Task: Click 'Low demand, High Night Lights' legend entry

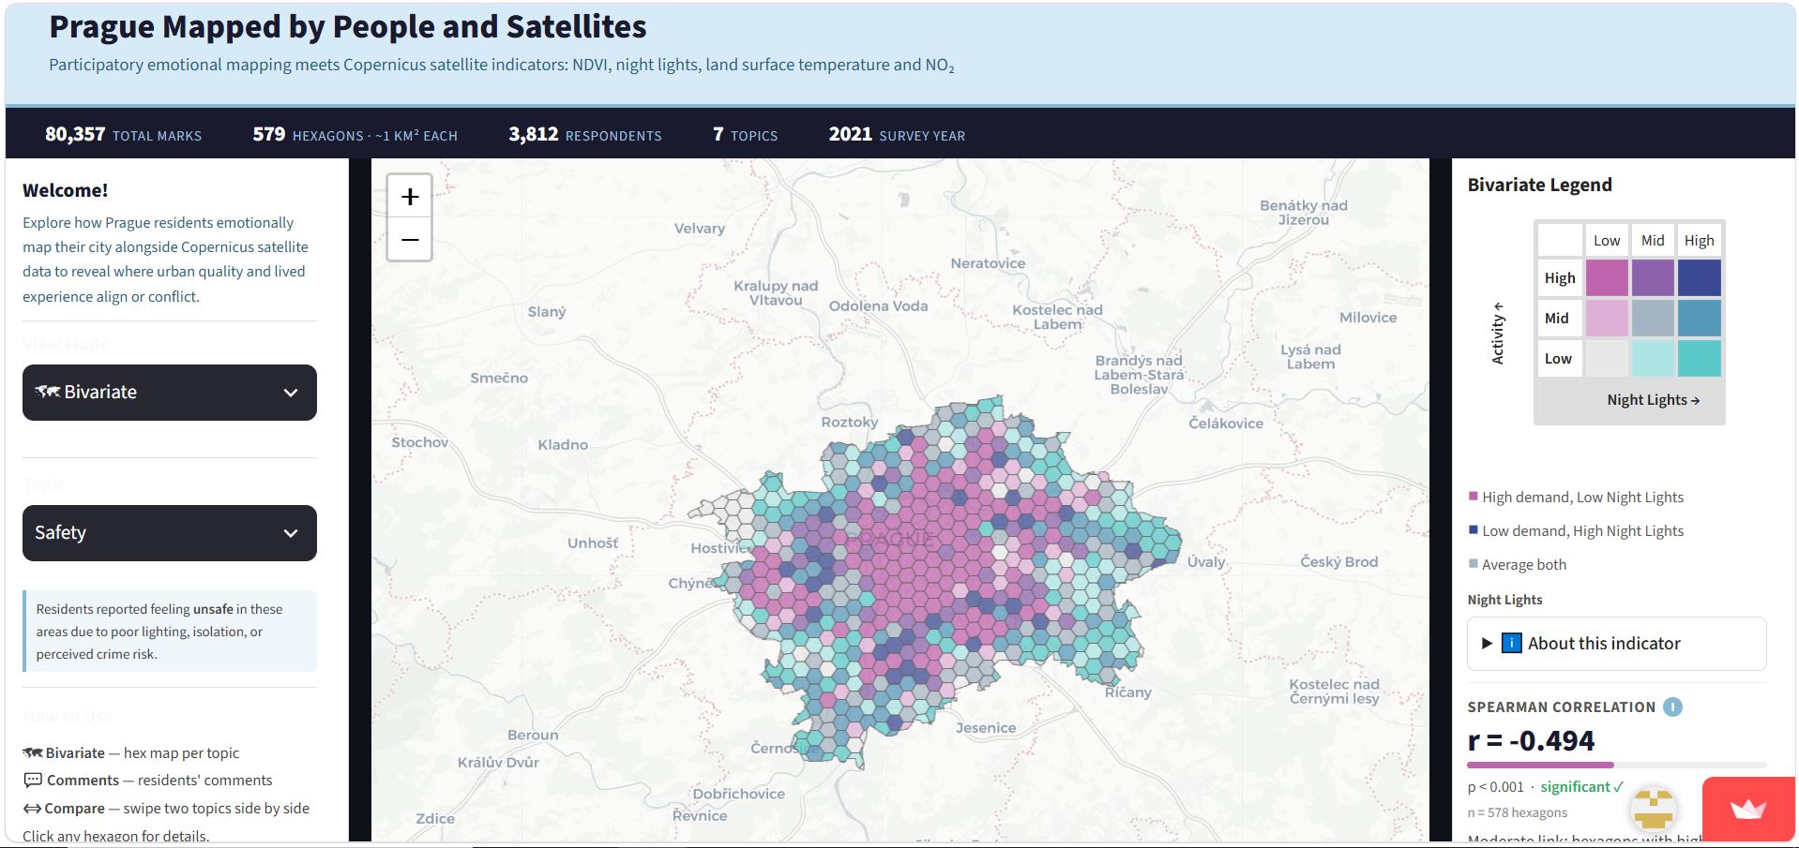Action: [x=1576, y=531]
